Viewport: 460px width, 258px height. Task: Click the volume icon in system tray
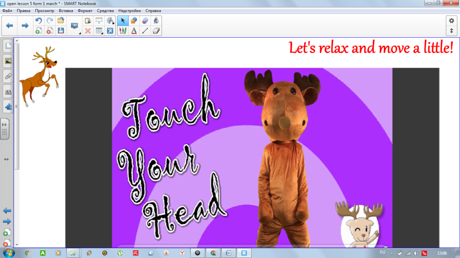click(416, 253)
